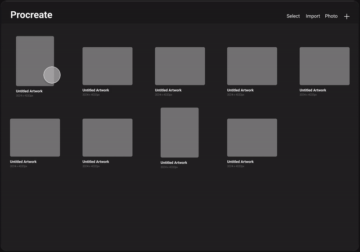Choose Photo to import an image

click(x=331, y=16)
